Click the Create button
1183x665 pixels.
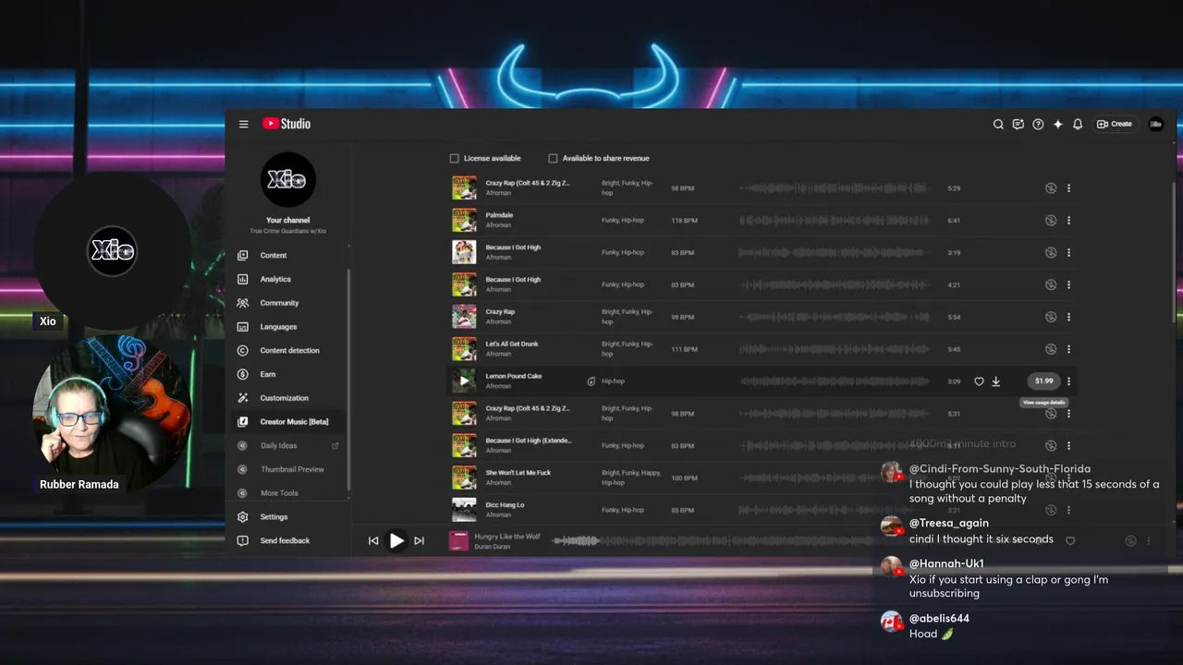[1114, 124]
